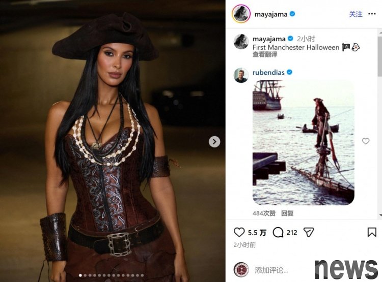Follow mayajama with 关注 button
The width and height of the screenshot is (382, 282).
click(356, 14)
